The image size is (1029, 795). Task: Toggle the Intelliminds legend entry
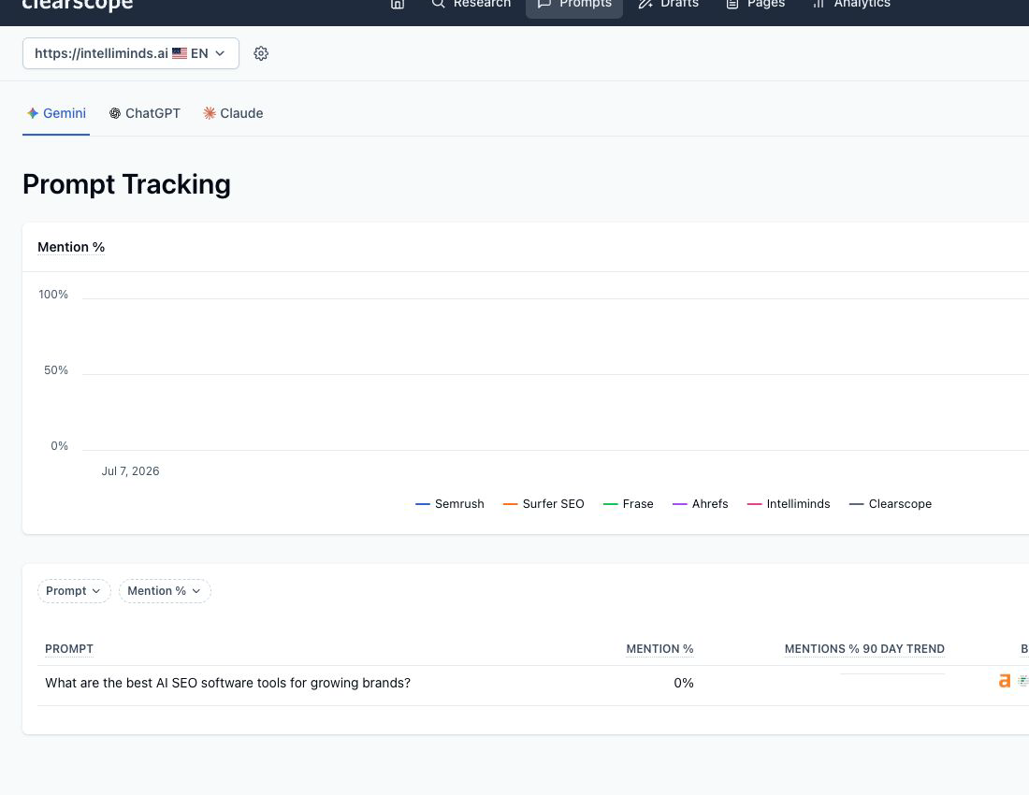tap(789, 504)
